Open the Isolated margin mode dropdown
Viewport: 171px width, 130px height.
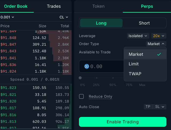138,36
